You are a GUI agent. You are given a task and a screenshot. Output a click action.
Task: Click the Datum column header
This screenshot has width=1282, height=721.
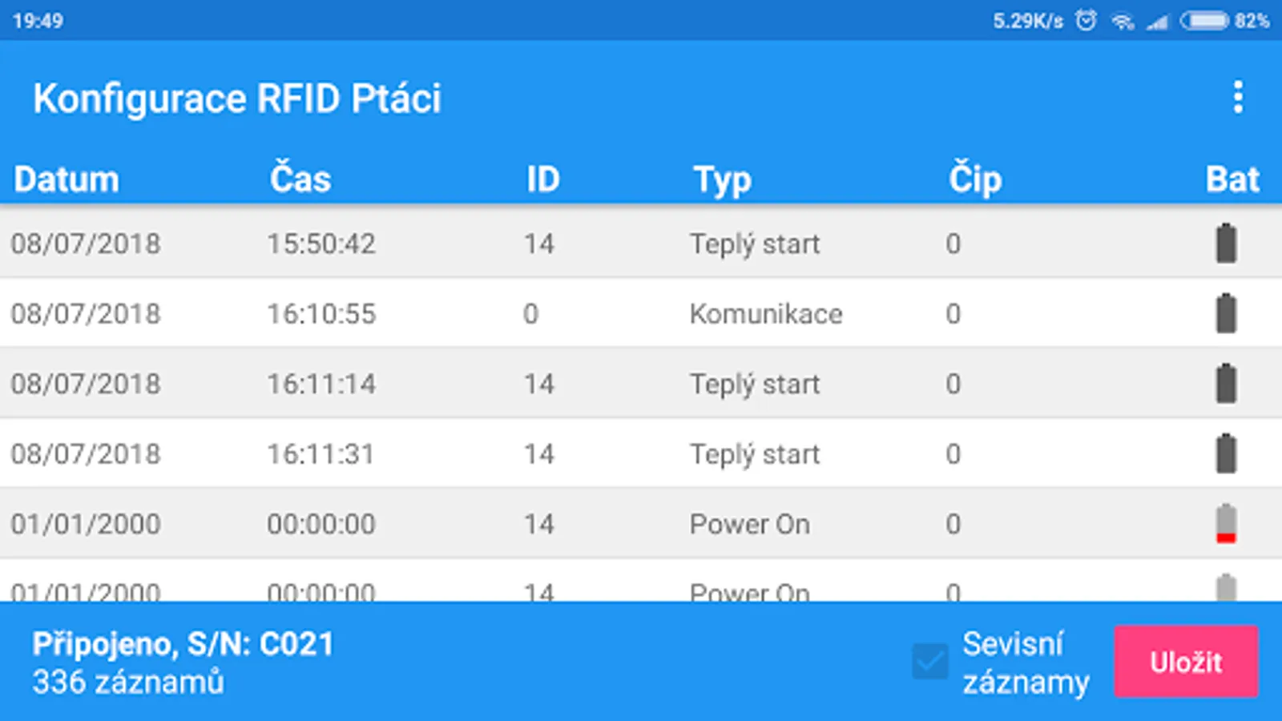tap(67, 179)
